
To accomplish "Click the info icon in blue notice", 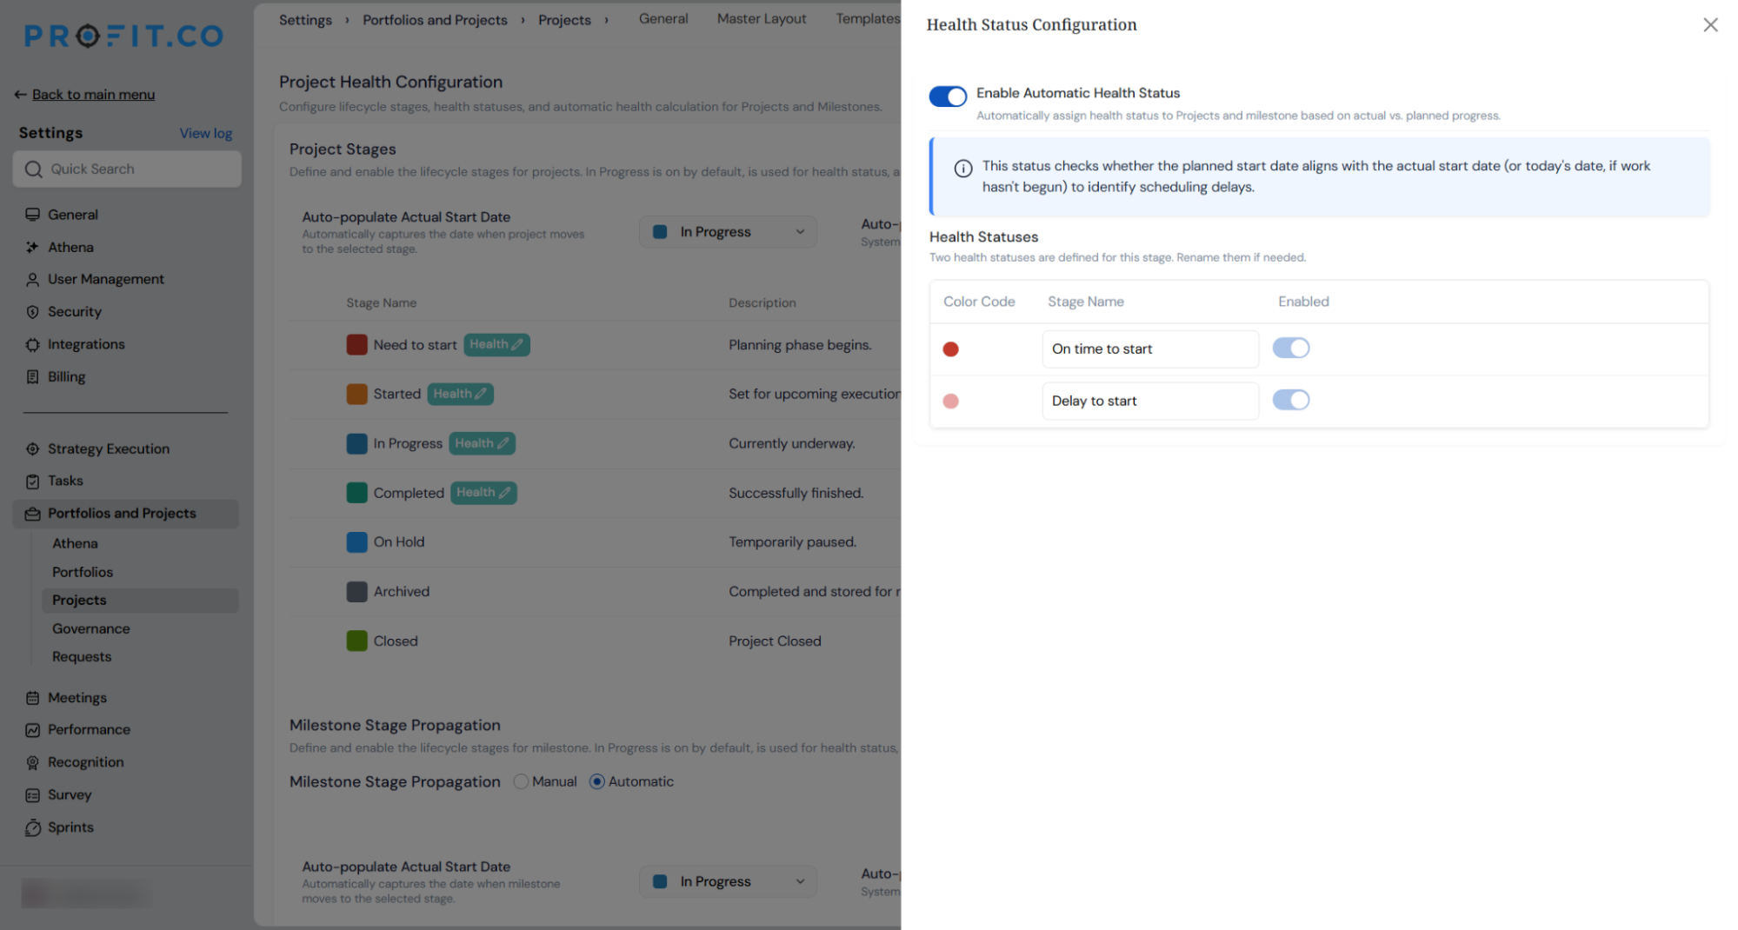I will tap(963, 169).
